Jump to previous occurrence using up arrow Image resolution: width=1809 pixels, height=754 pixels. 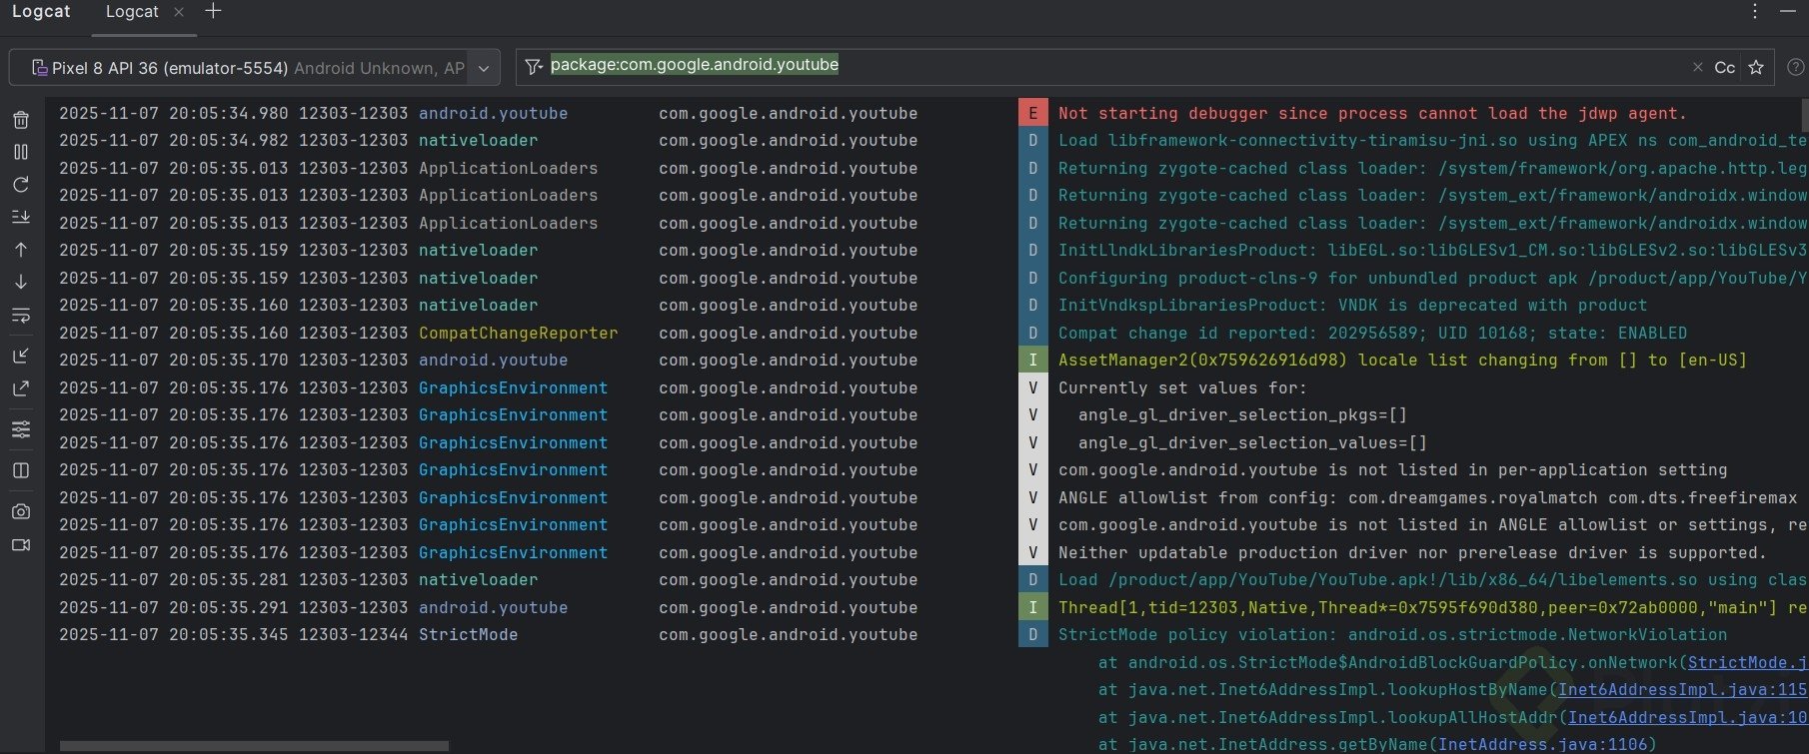(x=21, y=250)
